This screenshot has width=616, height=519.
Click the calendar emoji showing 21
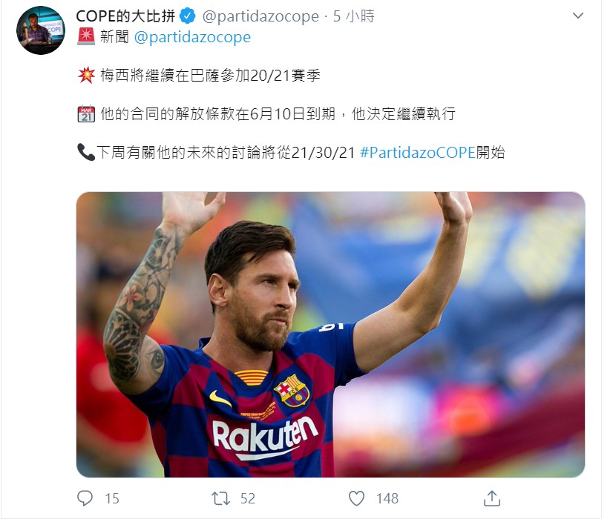(x=86, y=114)
